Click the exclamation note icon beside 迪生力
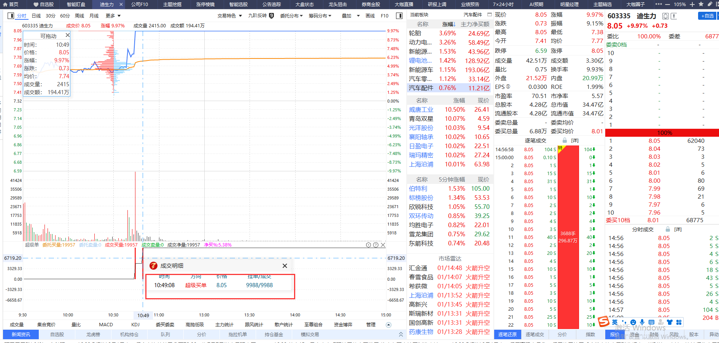This screenshot has height=343, width=719. [x=673, y=16]
